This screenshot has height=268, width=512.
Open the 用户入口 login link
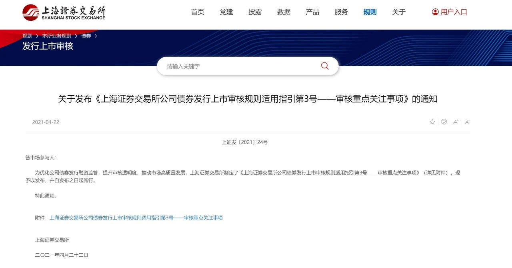click(x=454, y=12)
